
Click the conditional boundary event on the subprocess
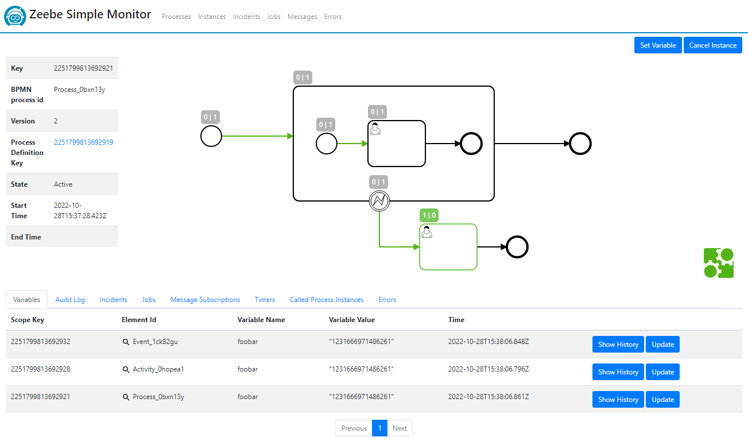coord(379,201)
